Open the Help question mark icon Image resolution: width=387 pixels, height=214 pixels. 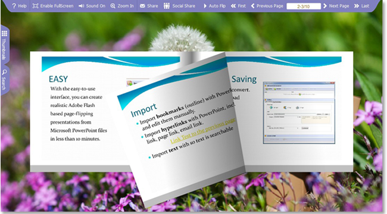click(x=14, y=6)
